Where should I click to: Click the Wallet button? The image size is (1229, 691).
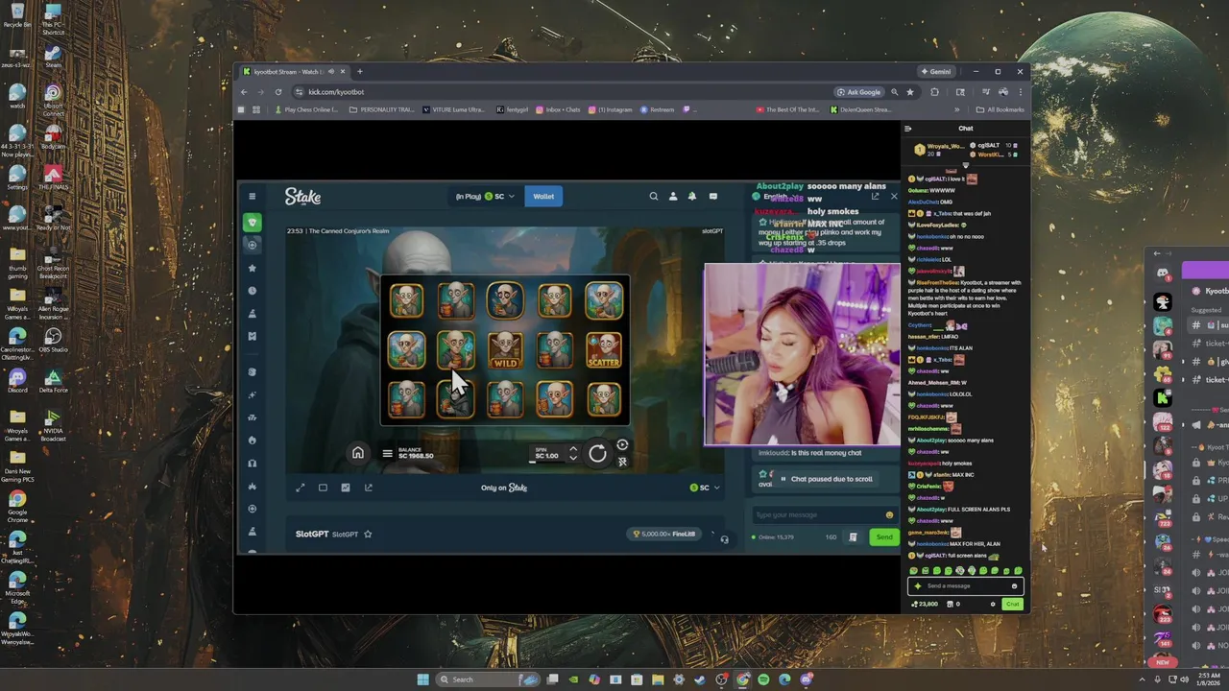click(x=543, y=196)
